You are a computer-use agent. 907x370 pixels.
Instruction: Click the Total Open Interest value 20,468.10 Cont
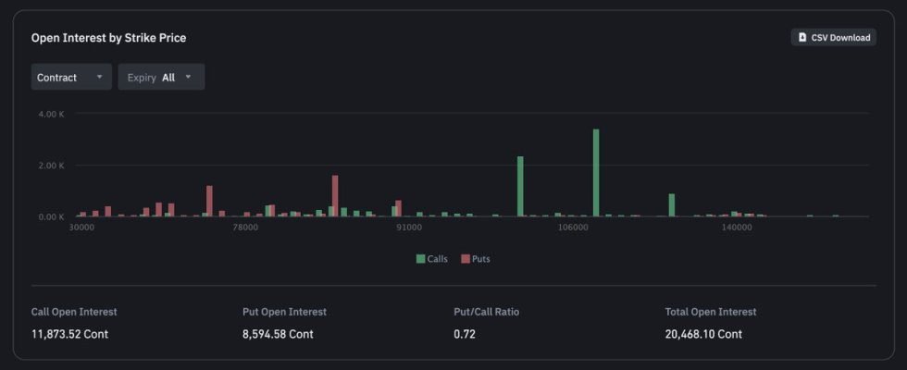click(x=703, y=334)
